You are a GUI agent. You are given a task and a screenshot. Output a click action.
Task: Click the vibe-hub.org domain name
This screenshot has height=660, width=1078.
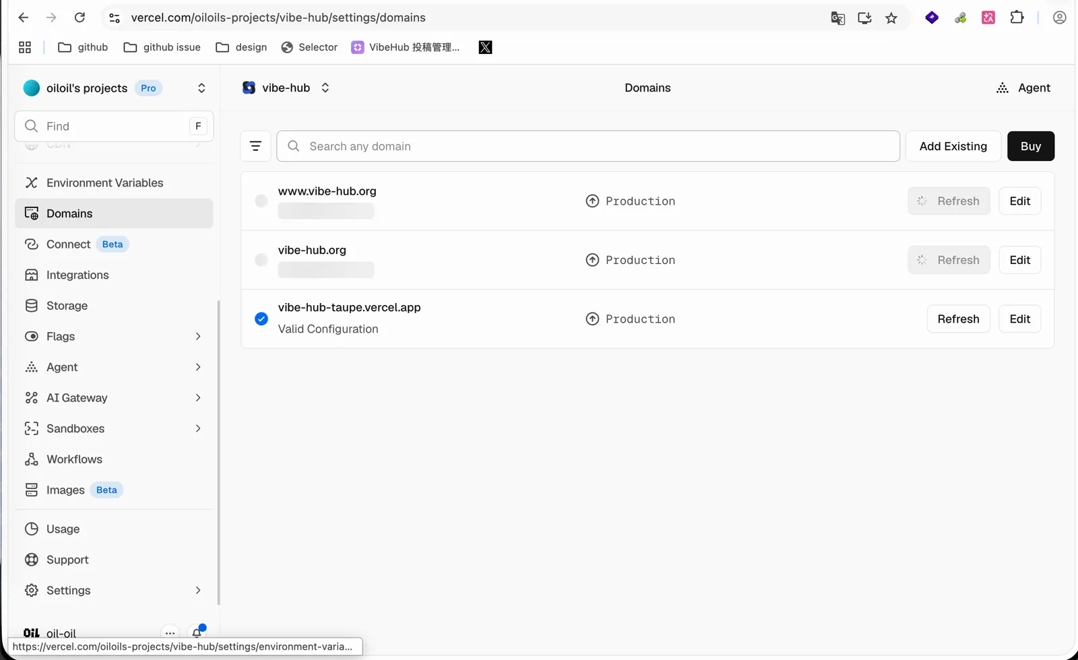point(312,250)
